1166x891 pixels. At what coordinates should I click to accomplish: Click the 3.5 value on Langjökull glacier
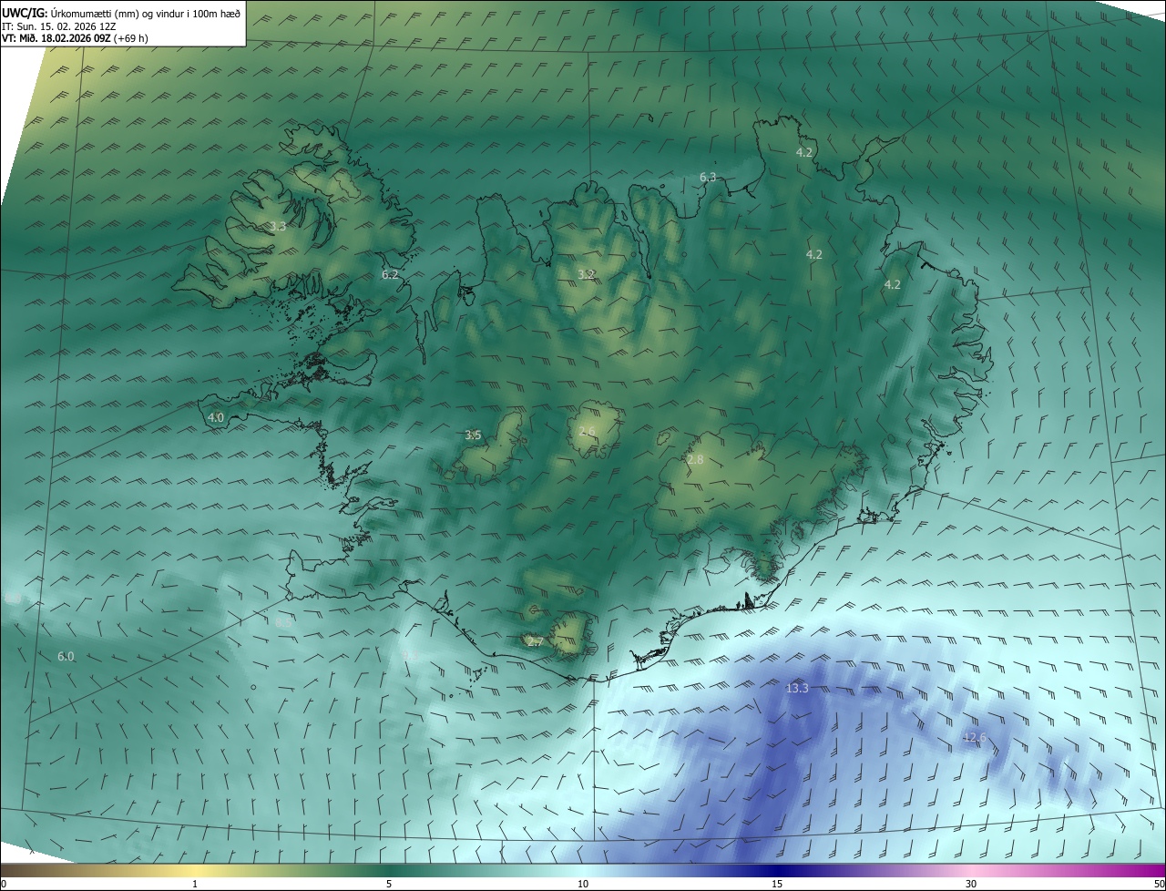[x=473, y=435]
